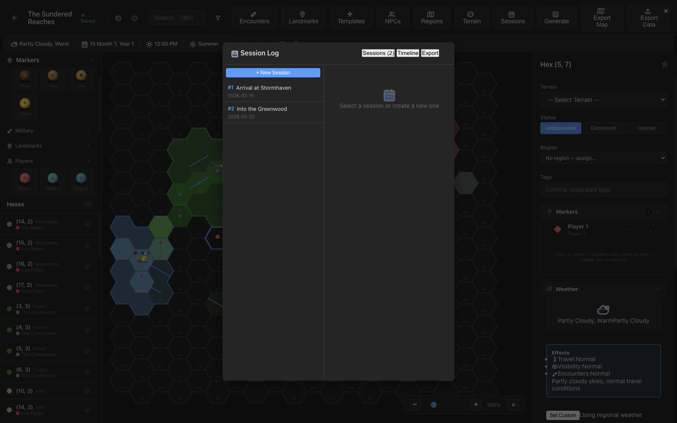Screen dimensions: 677x423
Task: Click the undo circular arrow icon
Action: tap(118, 18)
